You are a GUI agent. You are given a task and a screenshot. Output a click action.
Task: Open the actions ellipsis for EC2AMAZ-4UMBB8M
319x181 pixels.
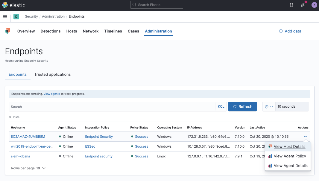click(x=305, y=136)
